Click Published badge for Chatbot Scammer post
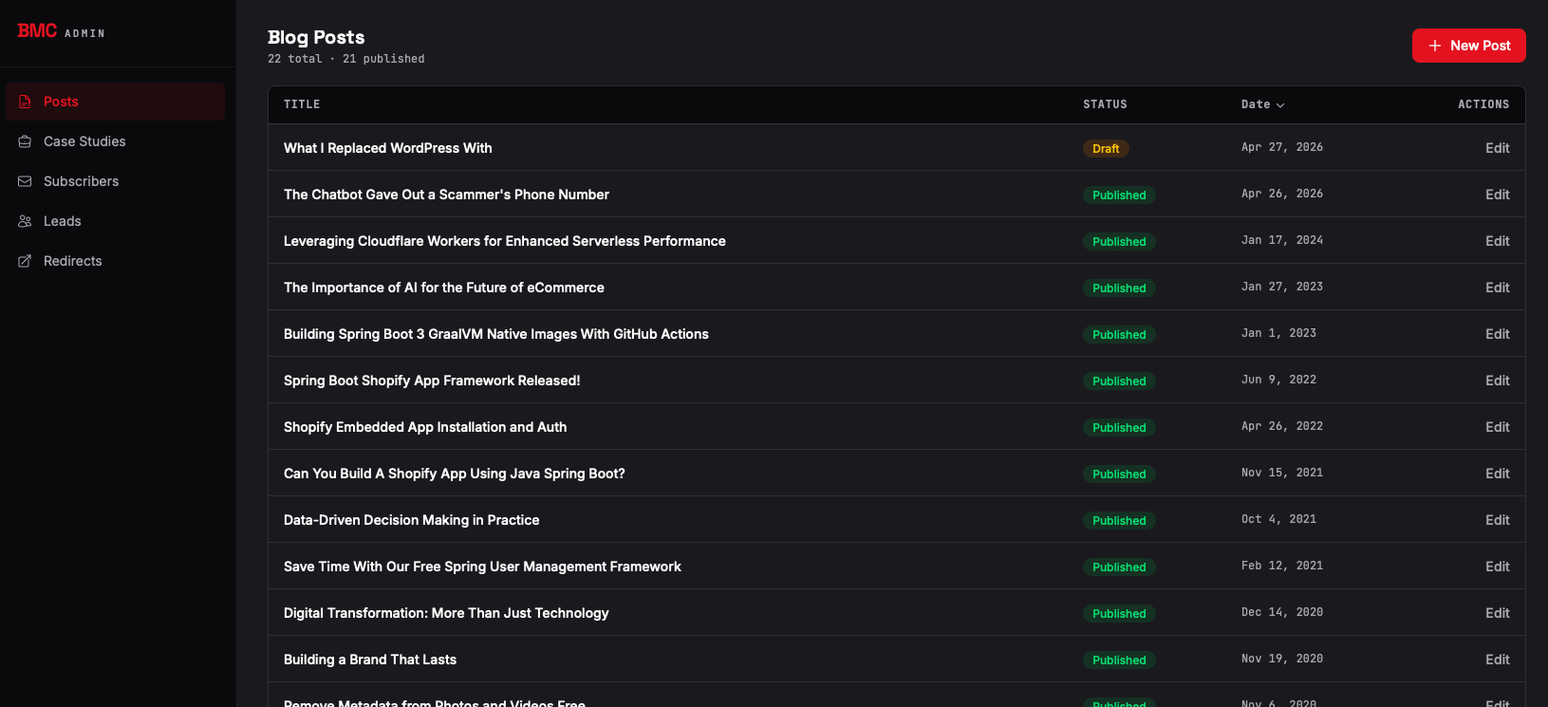This screenshot has width=1548, height=707. (x=1119, y=195)
